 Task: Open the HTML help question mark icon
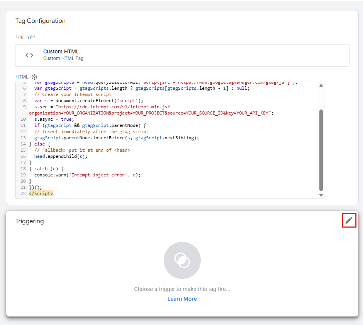pyautogui.click(x=34, y=77)
